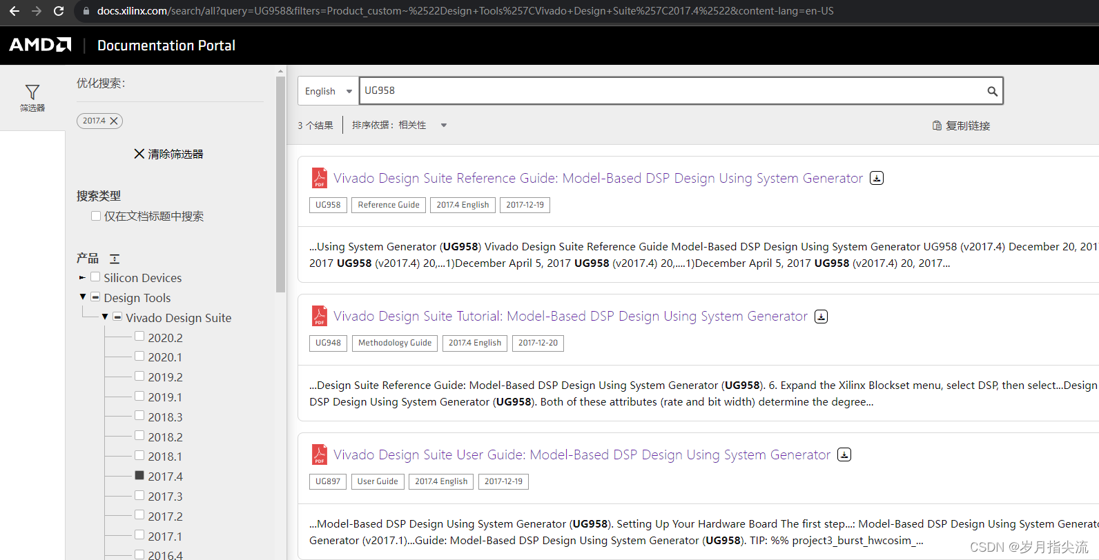
Task: Expand the Silicon Devices tree node
Action: pos(82,277)
